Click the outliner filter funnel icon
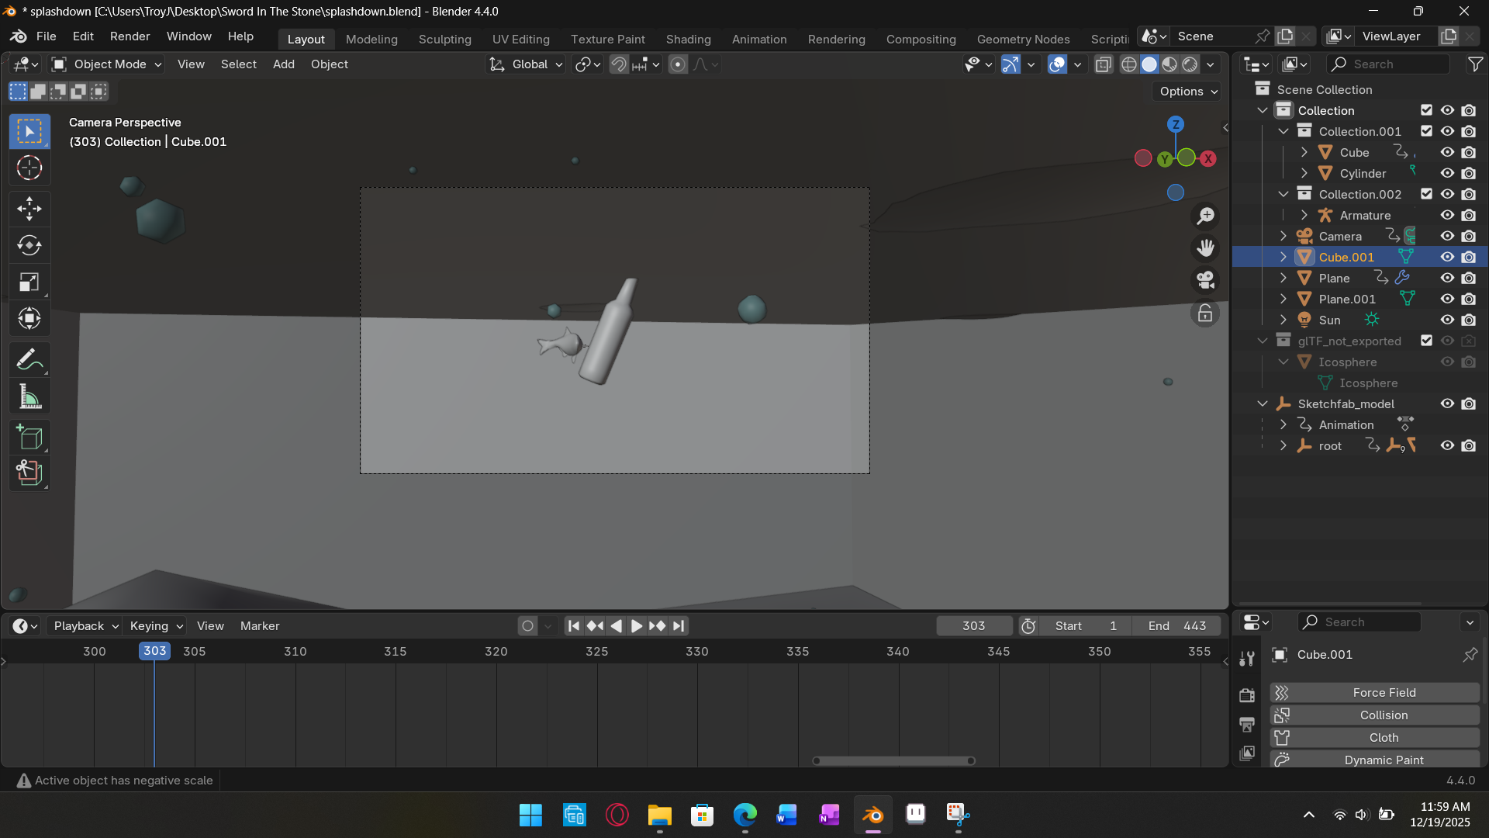This screenshot has height=838, width=1489. click(1475, 64)
